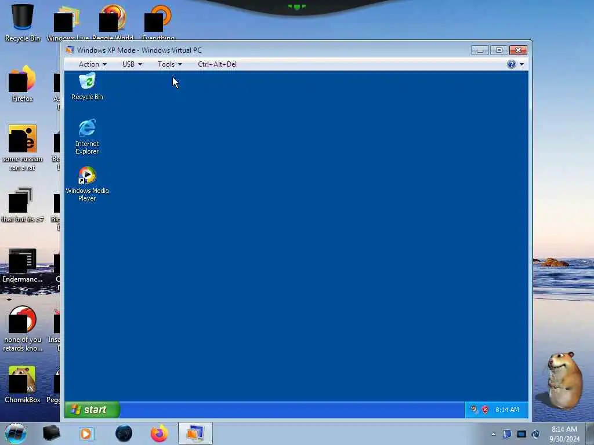Click the Windows Virtual PC title bar icon
The image size is (594, 445).
coord(70,50)
